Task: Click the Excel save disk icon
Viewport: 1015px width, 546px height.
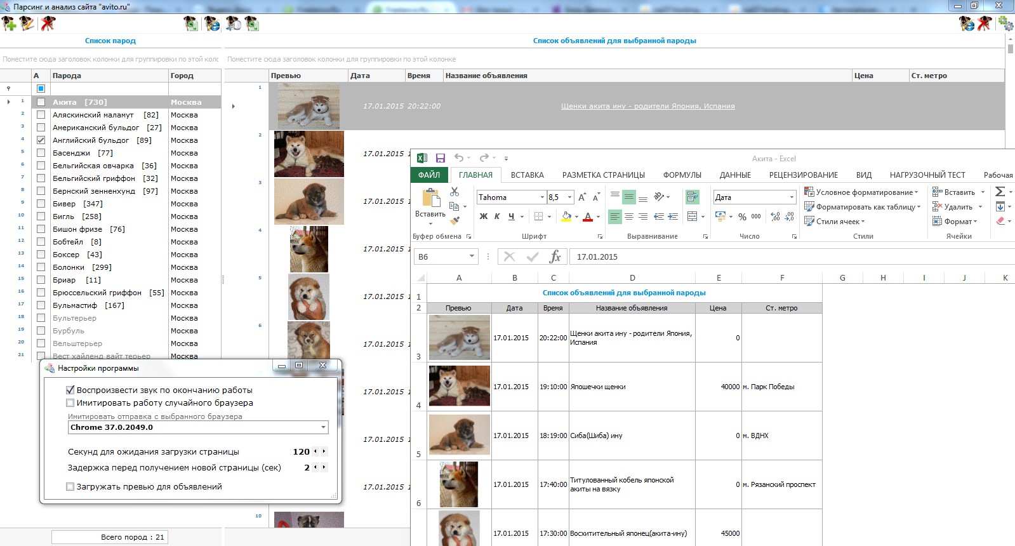Action: pyautogui.click(x=441, y=158)
